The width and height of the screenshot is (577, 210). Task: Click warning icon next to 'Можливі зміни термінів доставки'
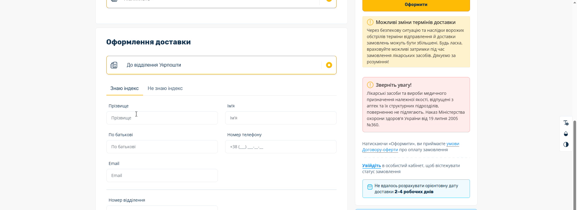[x=370, y=22]
